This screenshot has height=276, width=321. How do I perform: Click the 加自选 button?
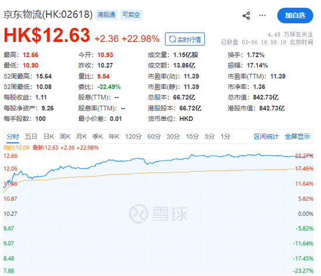coord(295,15)
